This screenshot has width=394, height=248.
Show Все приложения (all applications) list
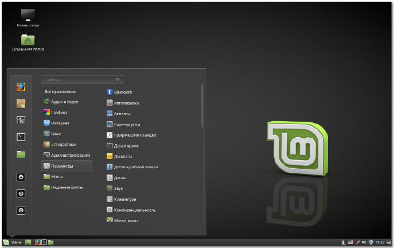click(x=60, y=91)
